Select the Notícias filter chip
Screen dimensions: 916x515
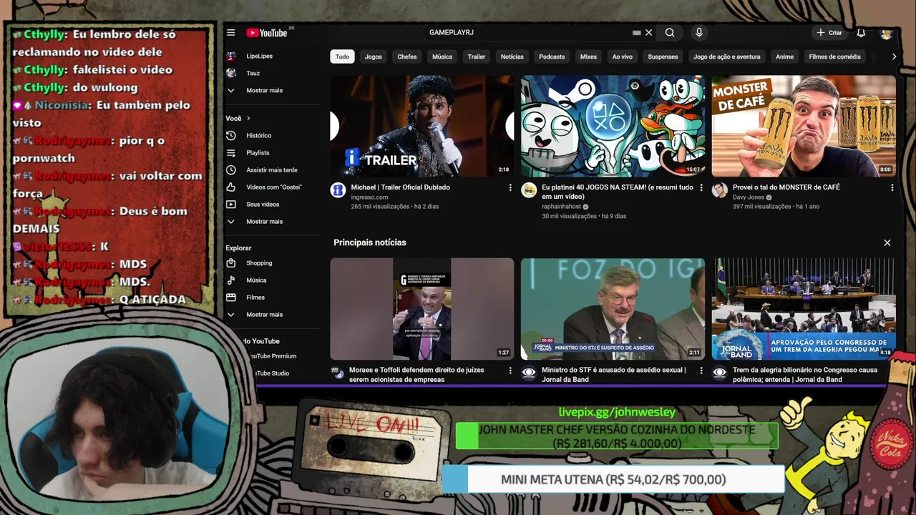click(x=512, y=57)
